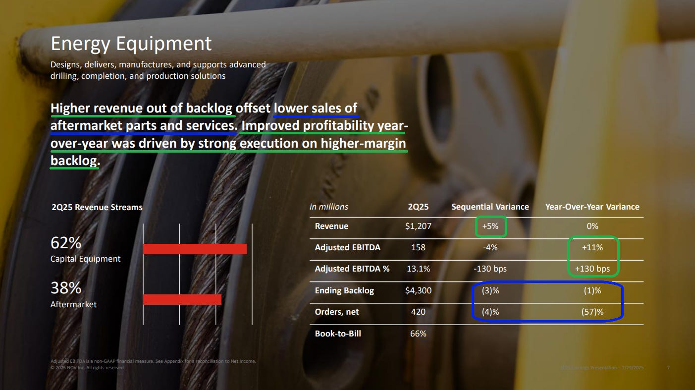Click the 'Revenue' row label

[331, 226]
